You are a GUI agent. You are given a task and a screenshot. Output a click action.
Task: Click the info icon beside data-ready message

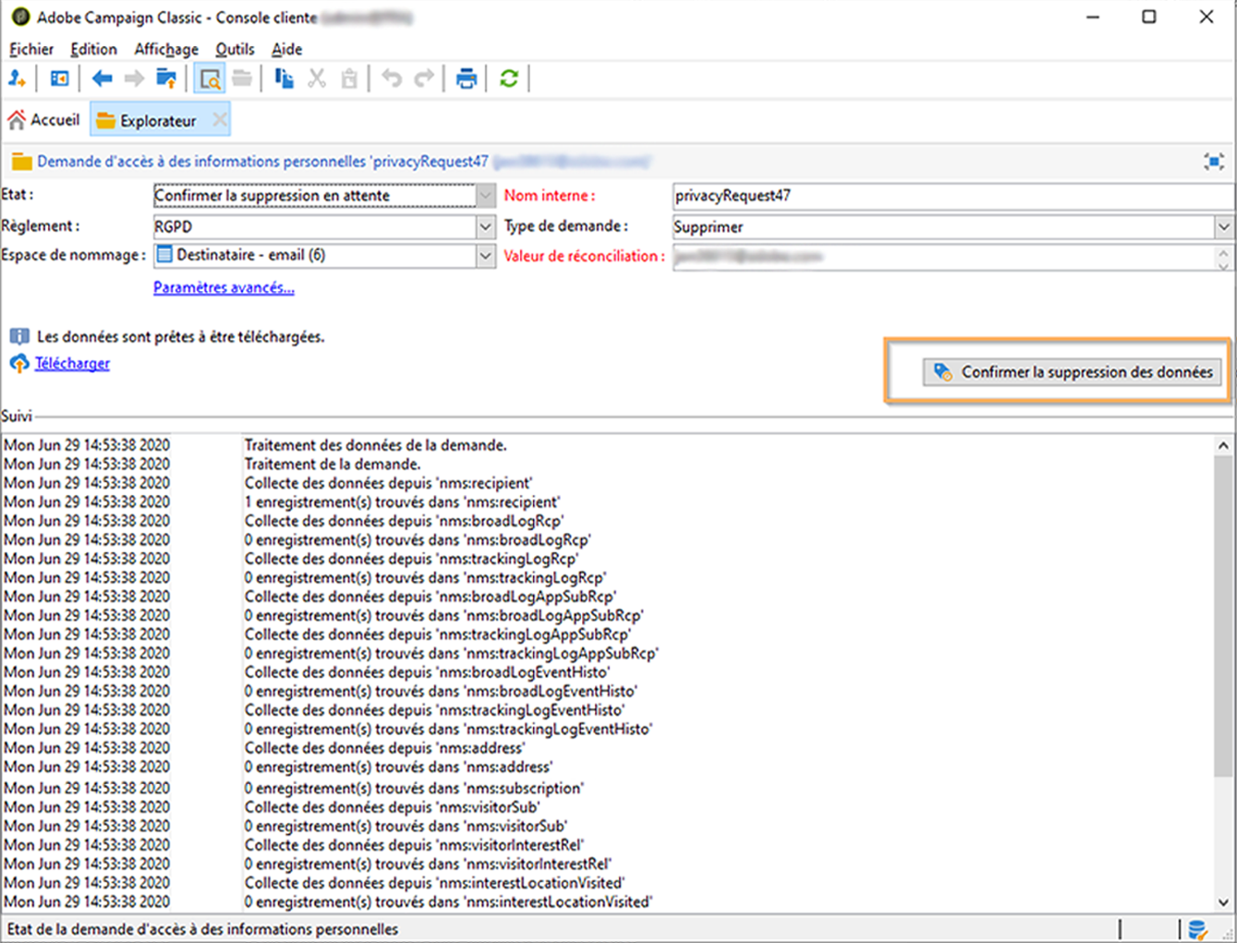click(x=19, y=337)
